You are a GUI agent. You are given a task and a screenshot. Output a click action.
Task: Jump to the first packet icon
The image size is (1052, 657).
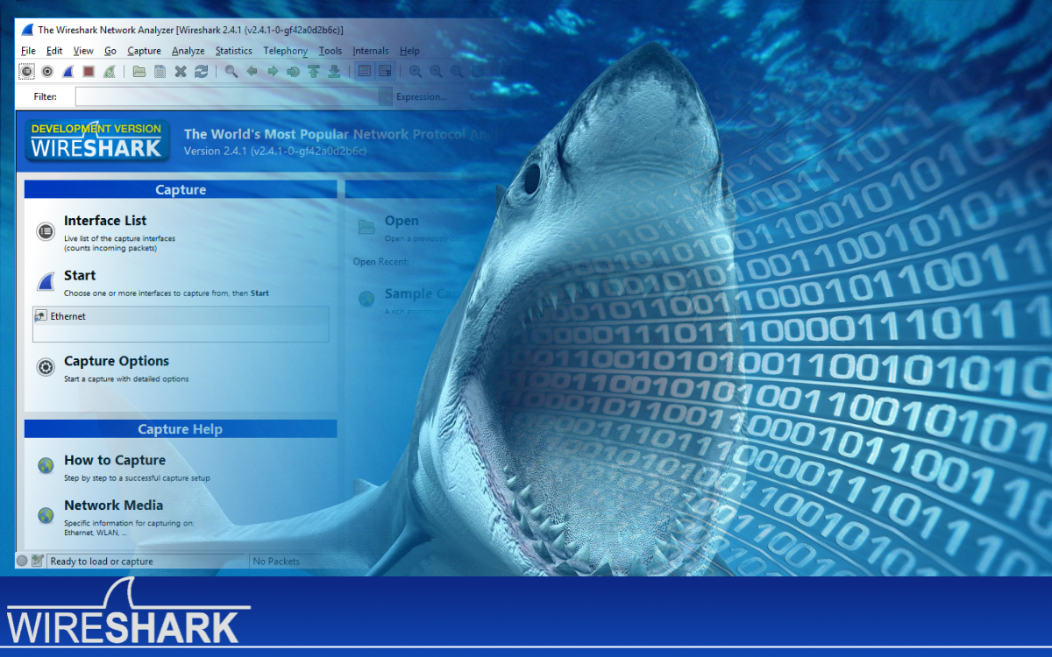314,72
